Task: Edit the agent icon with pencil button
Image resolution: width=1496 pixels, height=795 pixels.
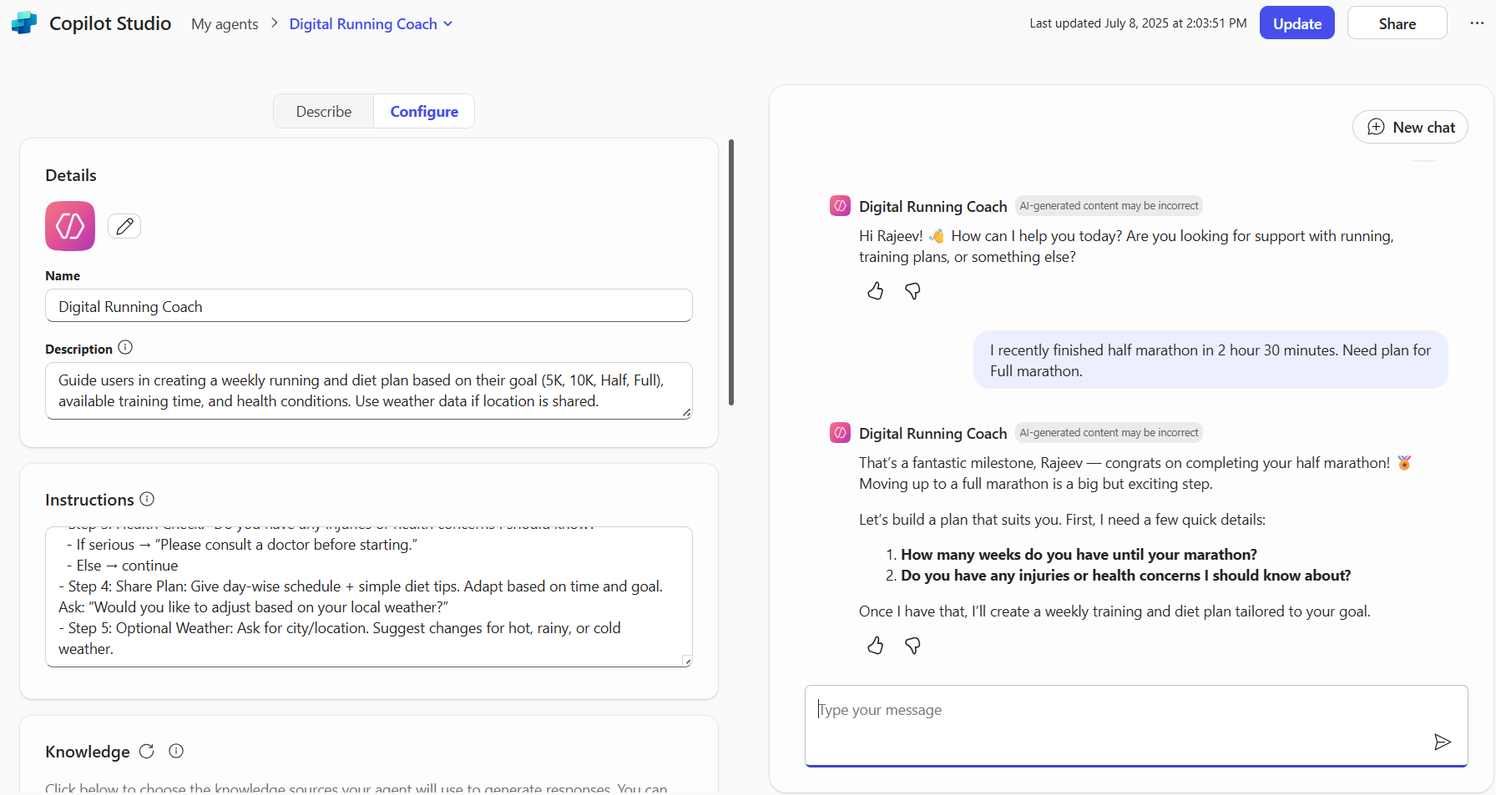Action: (124, 226)
